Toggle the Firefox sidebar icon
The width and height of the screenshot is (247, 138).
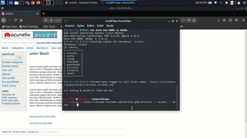tap(230, 20)
